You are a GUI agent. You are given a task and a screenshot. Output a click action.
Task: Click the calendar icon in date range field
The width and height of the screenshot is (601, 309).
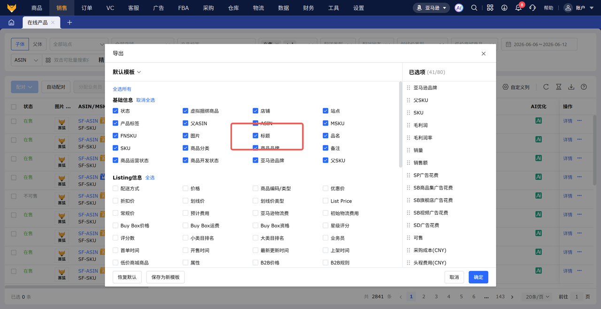509,45
